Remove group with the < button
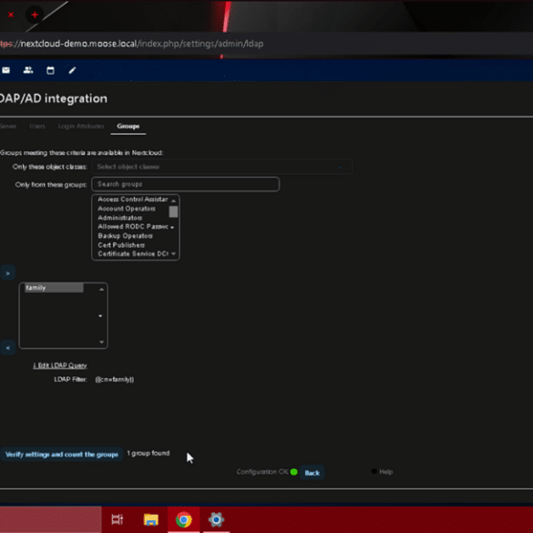Screen dimensions: 533x533 tap(8, 348)
